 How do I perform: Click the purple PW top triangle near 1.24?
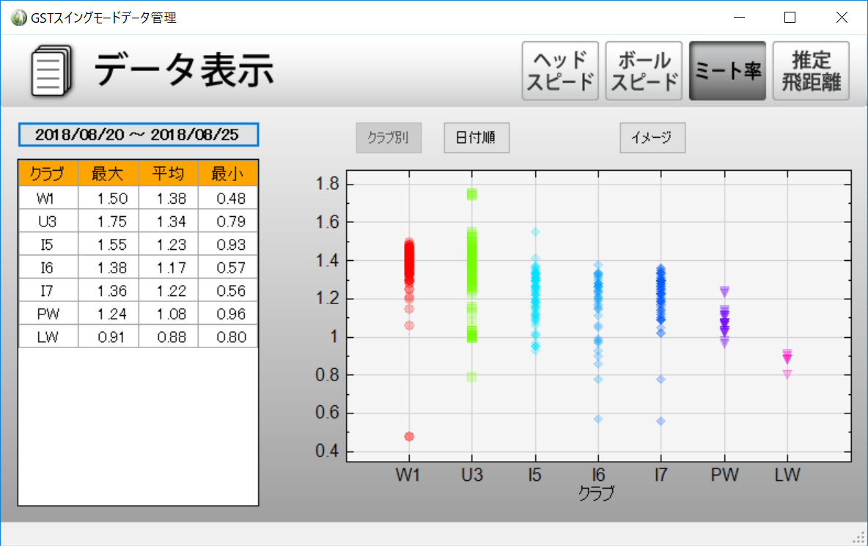coord(724,292)
